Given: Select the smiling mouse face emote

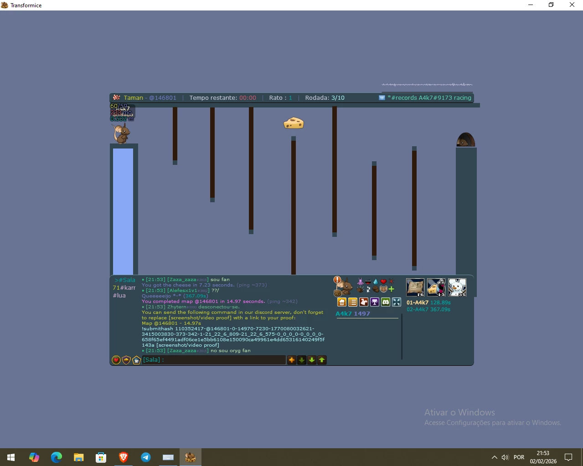Looking at the screenshot, I should point(383,289).
